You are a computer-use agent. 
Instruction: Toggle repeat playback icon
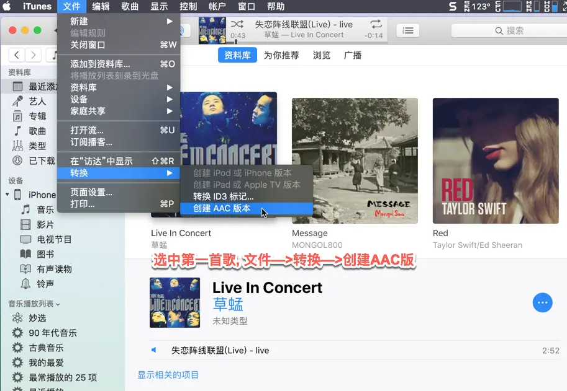click(x=376, y=24)
